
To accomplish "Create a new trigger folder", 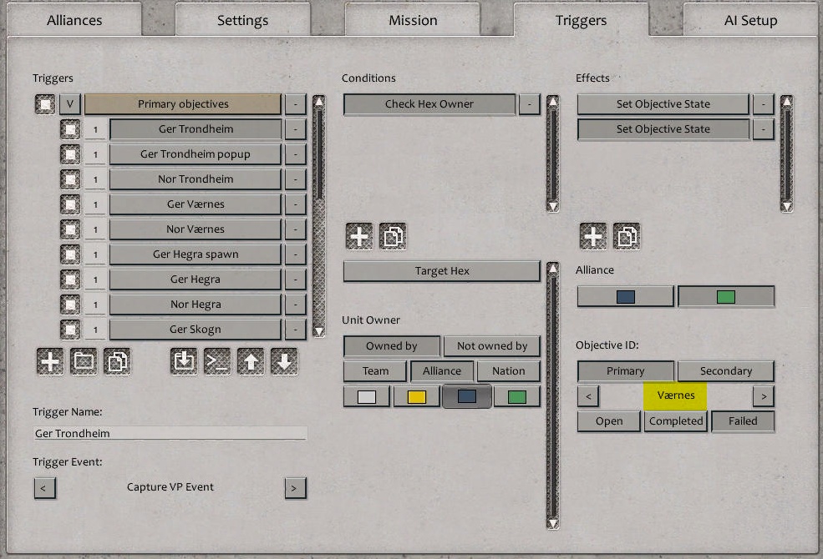I will (84, 361).
